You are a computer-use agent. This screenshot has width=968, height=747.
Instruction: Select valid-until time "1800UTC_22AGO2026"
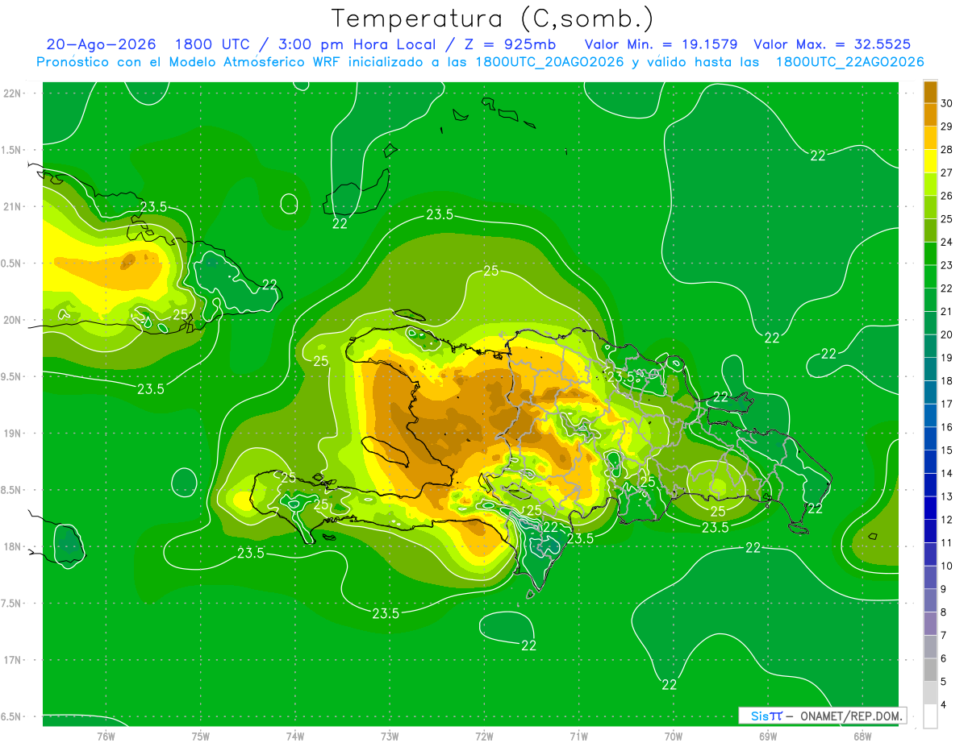click(849, 62)
